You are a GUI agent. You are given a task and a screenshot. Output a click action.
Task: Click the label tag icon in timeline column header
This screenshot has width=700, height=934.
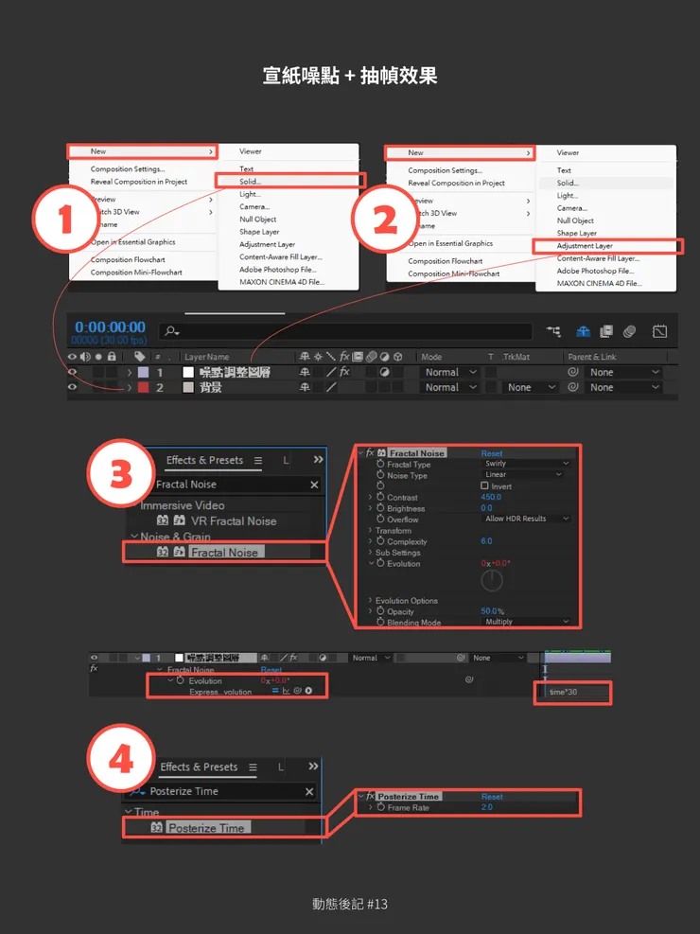139,356
